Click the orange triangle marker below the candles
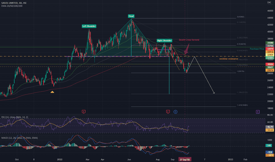This screenshot has height=162, width=275. click(x=52, y=92)
